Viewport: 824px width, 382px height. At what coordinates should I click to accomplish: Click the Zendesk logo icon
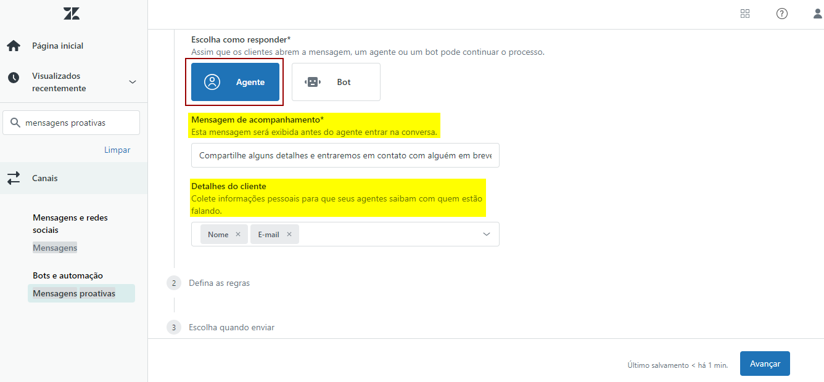[x=72, y=14]
